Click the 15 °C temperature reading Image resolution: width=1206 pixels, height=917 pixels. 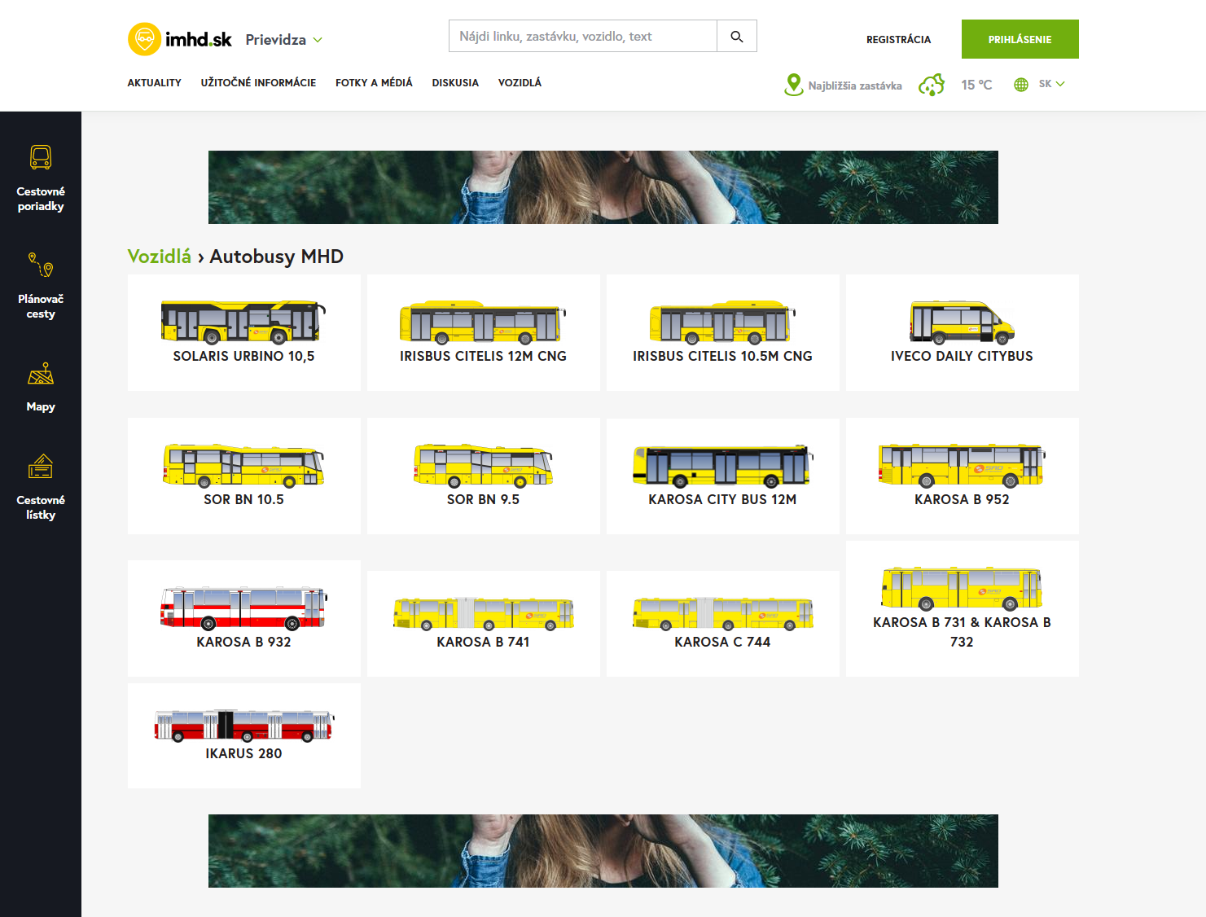[x=976, y=85]
